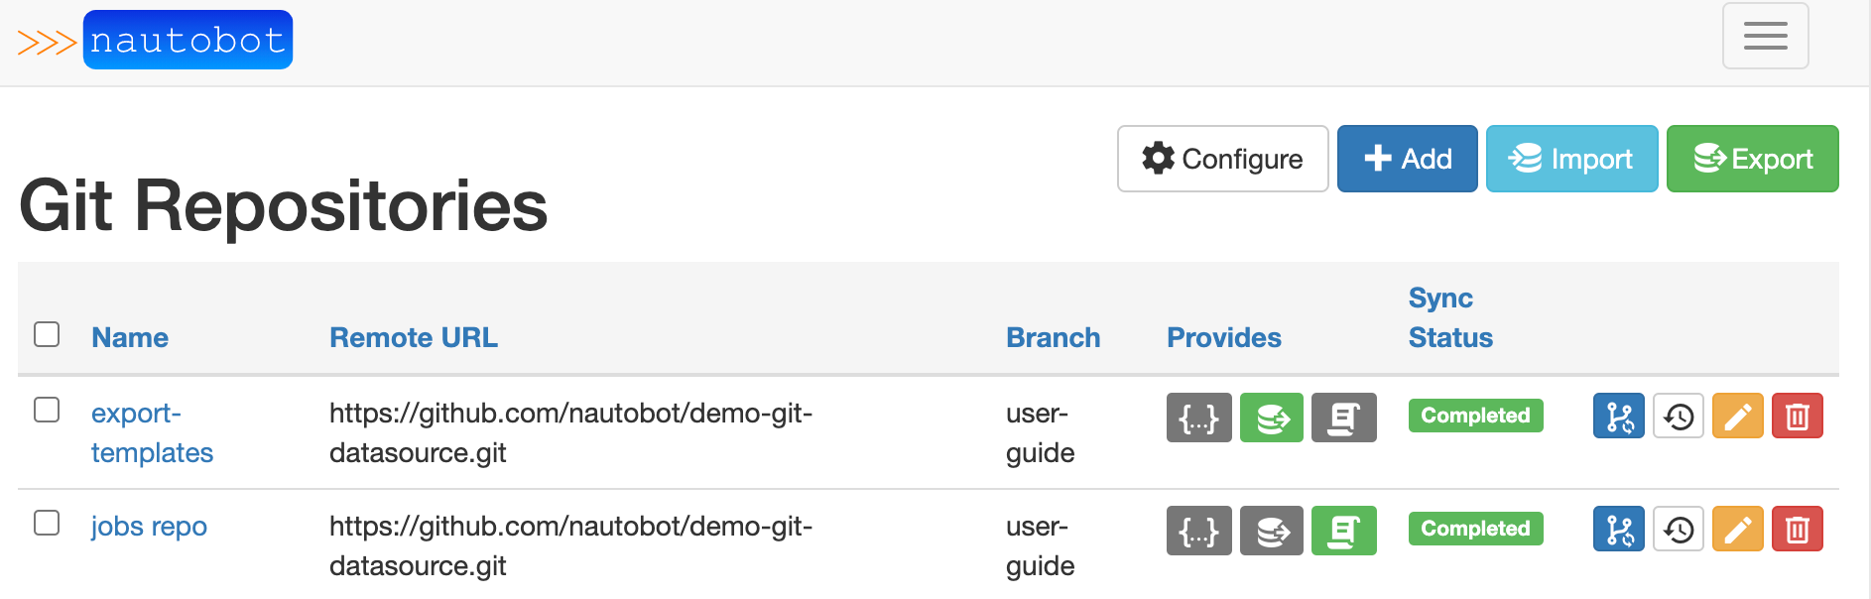Sort the table by the Name column

click(x=130, y=337)
